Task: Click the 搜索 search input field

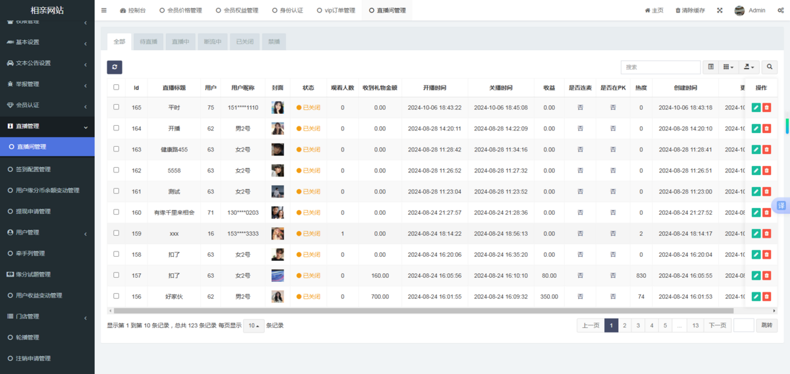Action: (660, 67)
